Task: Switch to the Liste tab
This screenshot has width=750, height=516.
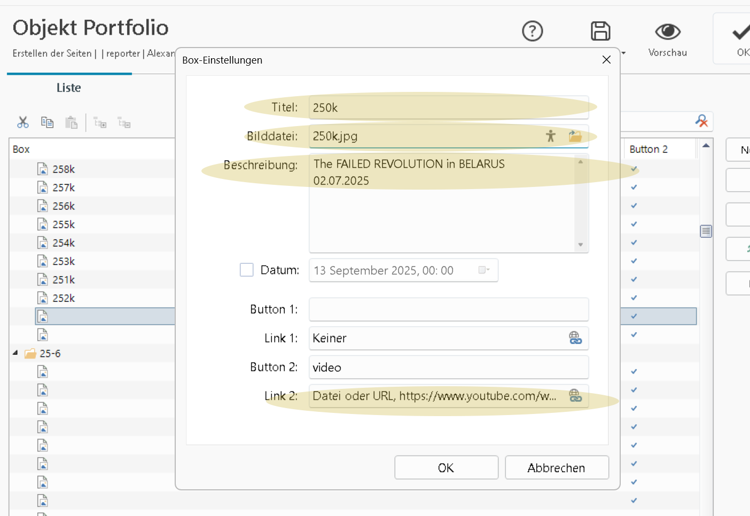Action: [x=69, y=88]
